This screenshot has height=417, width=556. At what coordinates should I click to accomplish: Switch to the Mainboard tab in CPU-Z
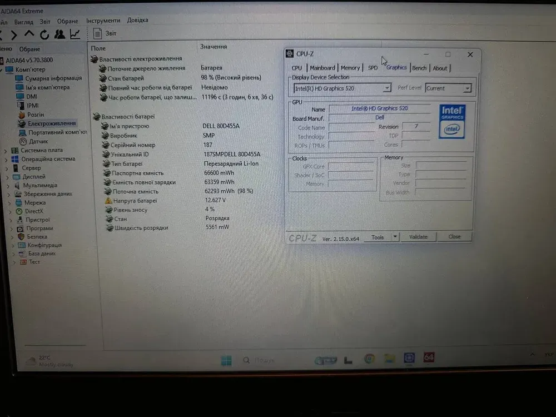(x=322, y=68)
